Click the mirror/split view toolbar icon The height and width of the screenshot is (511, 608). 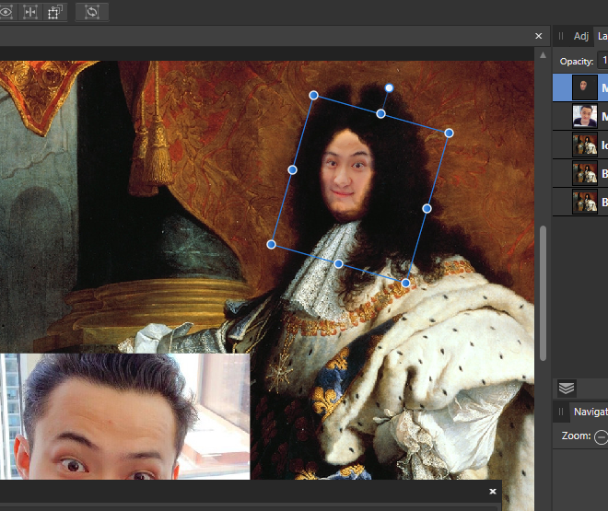click(x=30, y=12)
